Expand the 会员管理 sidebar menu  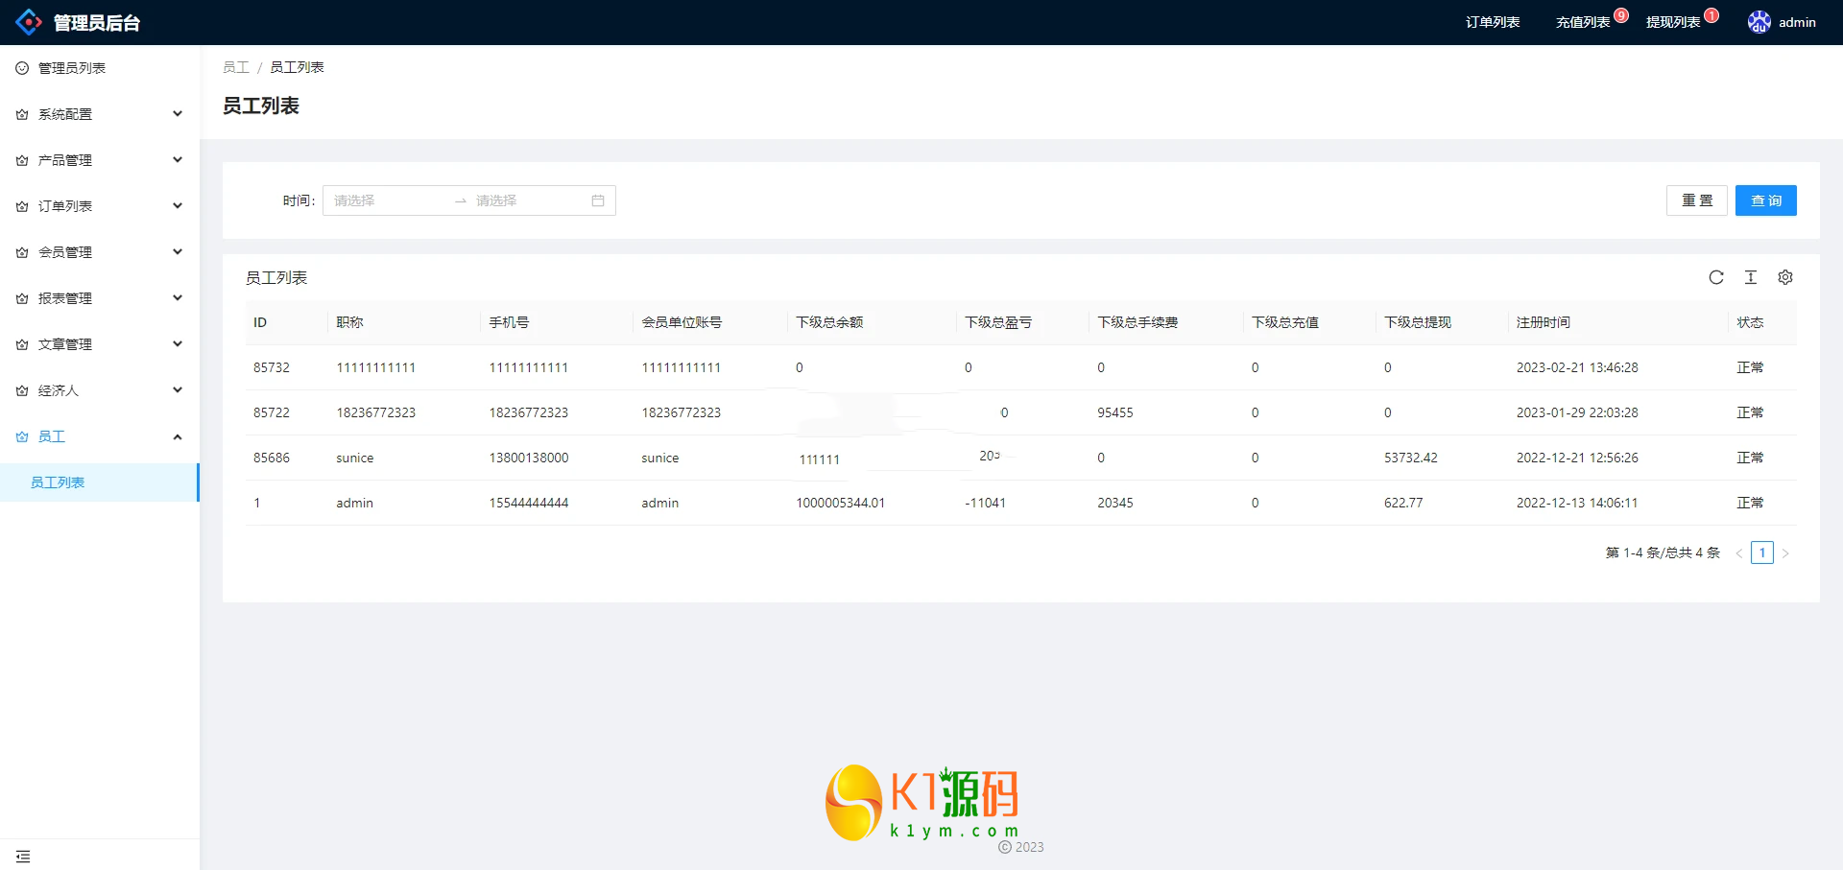click(99, 252)
